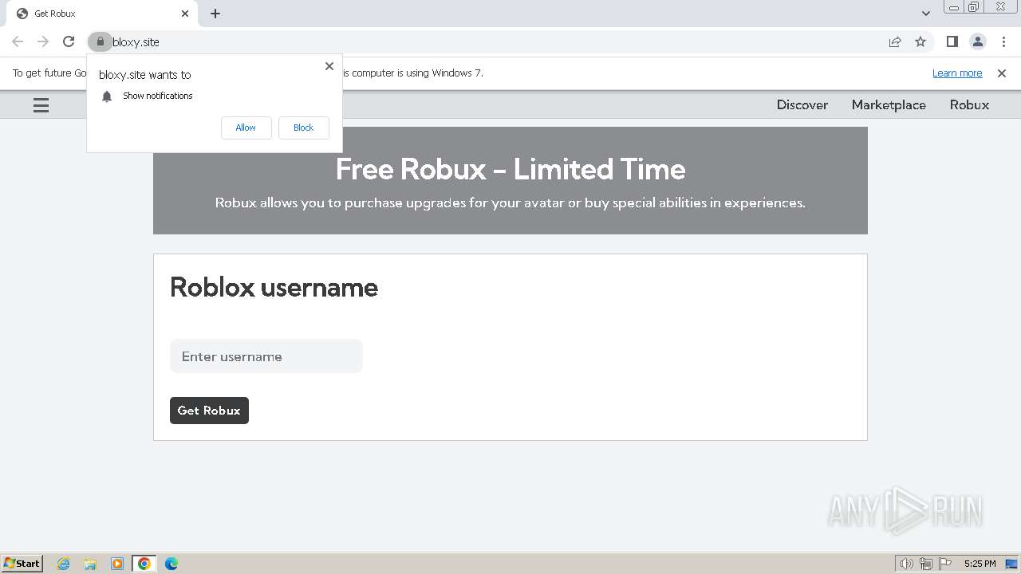Click the show desktop tray button
This screenshot has width=1021, height=574.
(x=1011, y=564)
